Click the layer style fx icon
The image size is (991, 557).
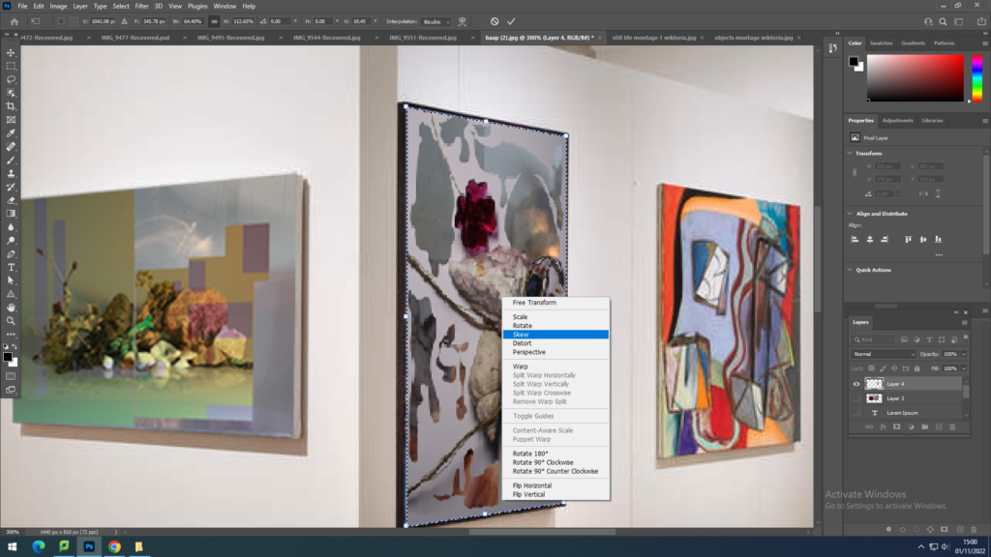[883, 426]
